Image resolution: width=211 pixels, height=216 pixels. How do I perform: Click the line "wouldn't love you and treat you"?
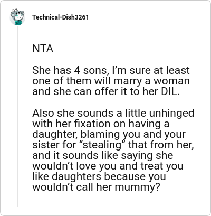(x=108, y=166)
